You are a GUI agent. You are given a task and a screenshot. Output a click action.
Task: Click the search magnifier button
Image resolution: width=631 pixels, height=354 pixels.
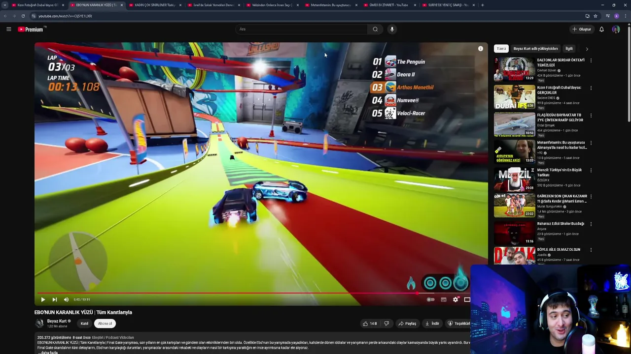375,29
